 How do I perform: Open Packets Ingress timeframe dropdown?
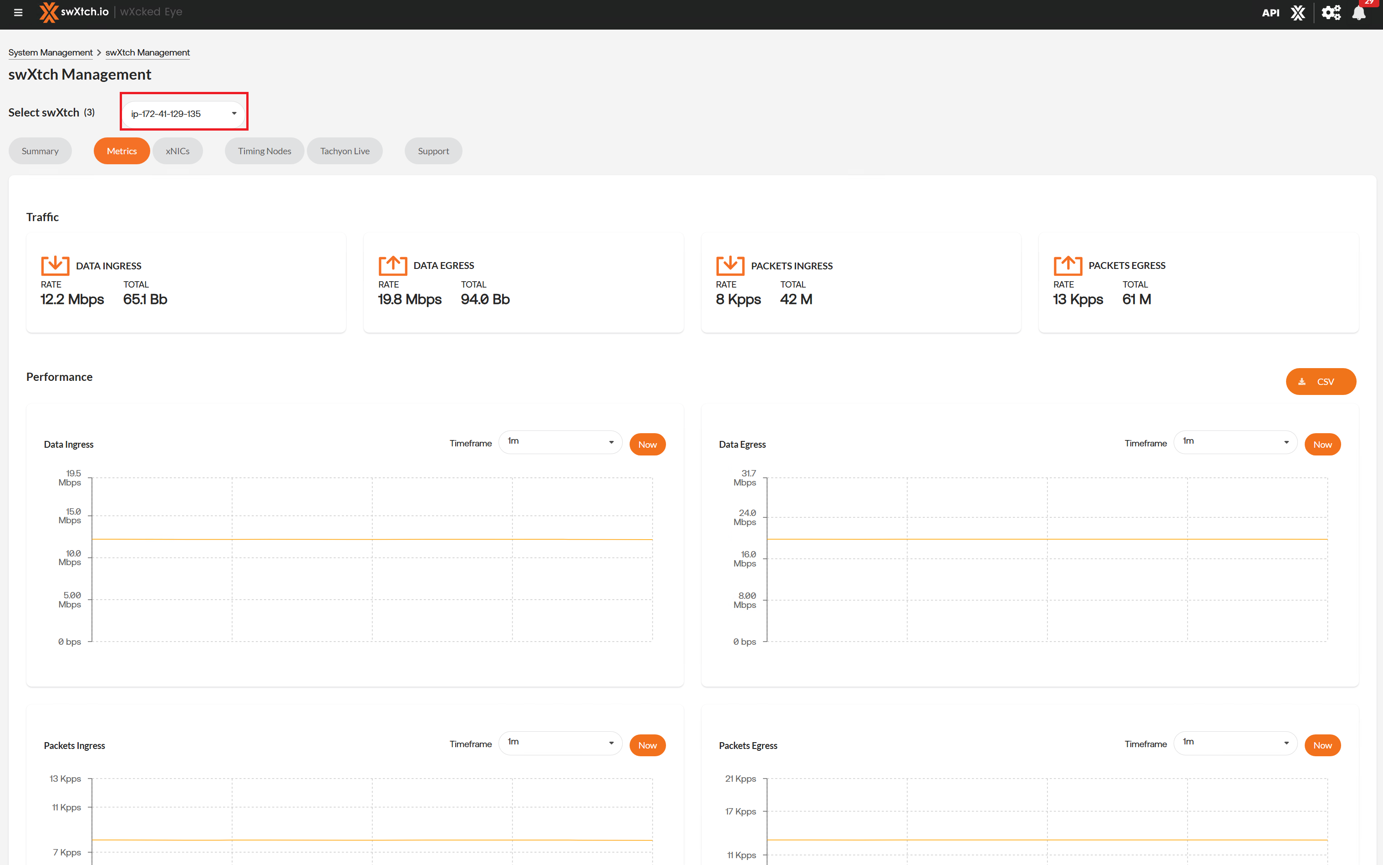point(559,743)
